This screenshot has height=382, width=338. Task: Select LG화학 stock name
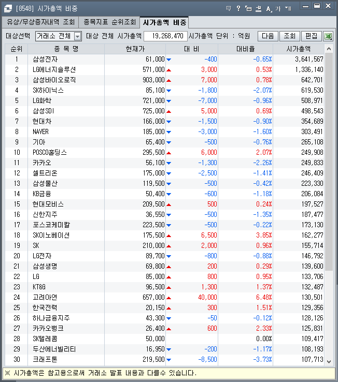click(x=42, y=100)
